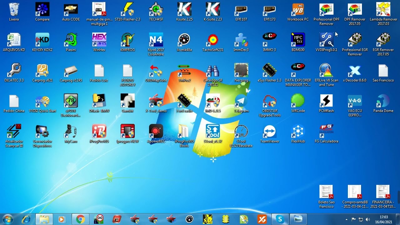Select the x Decoder 8.6.0 shortcut
This screenshot has height=225, width=400.
(355, 70)
